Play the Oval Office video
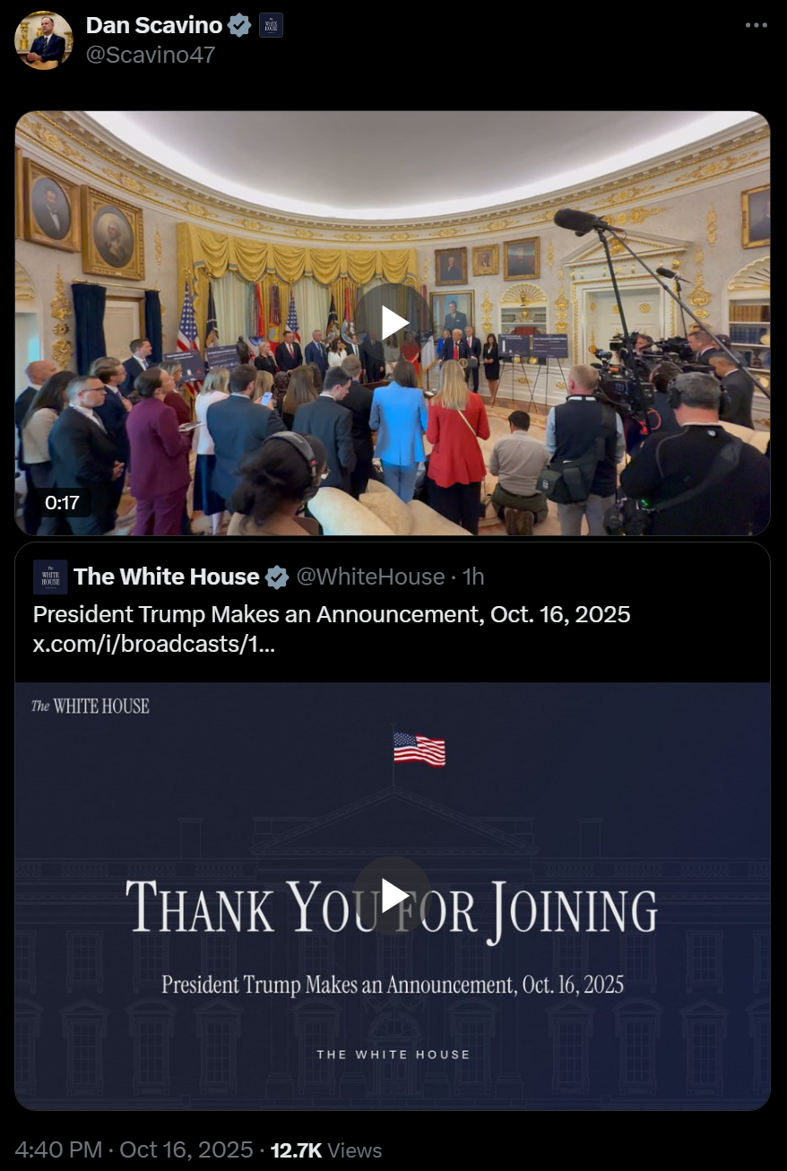The width and height of the screenshot is (787, 1171). [x=393, y=323]
